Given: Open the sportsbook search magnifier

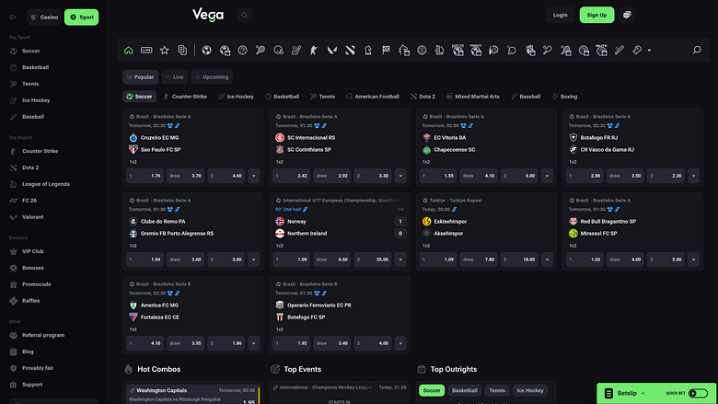Looking at the screenshot, I should point(697,50).
